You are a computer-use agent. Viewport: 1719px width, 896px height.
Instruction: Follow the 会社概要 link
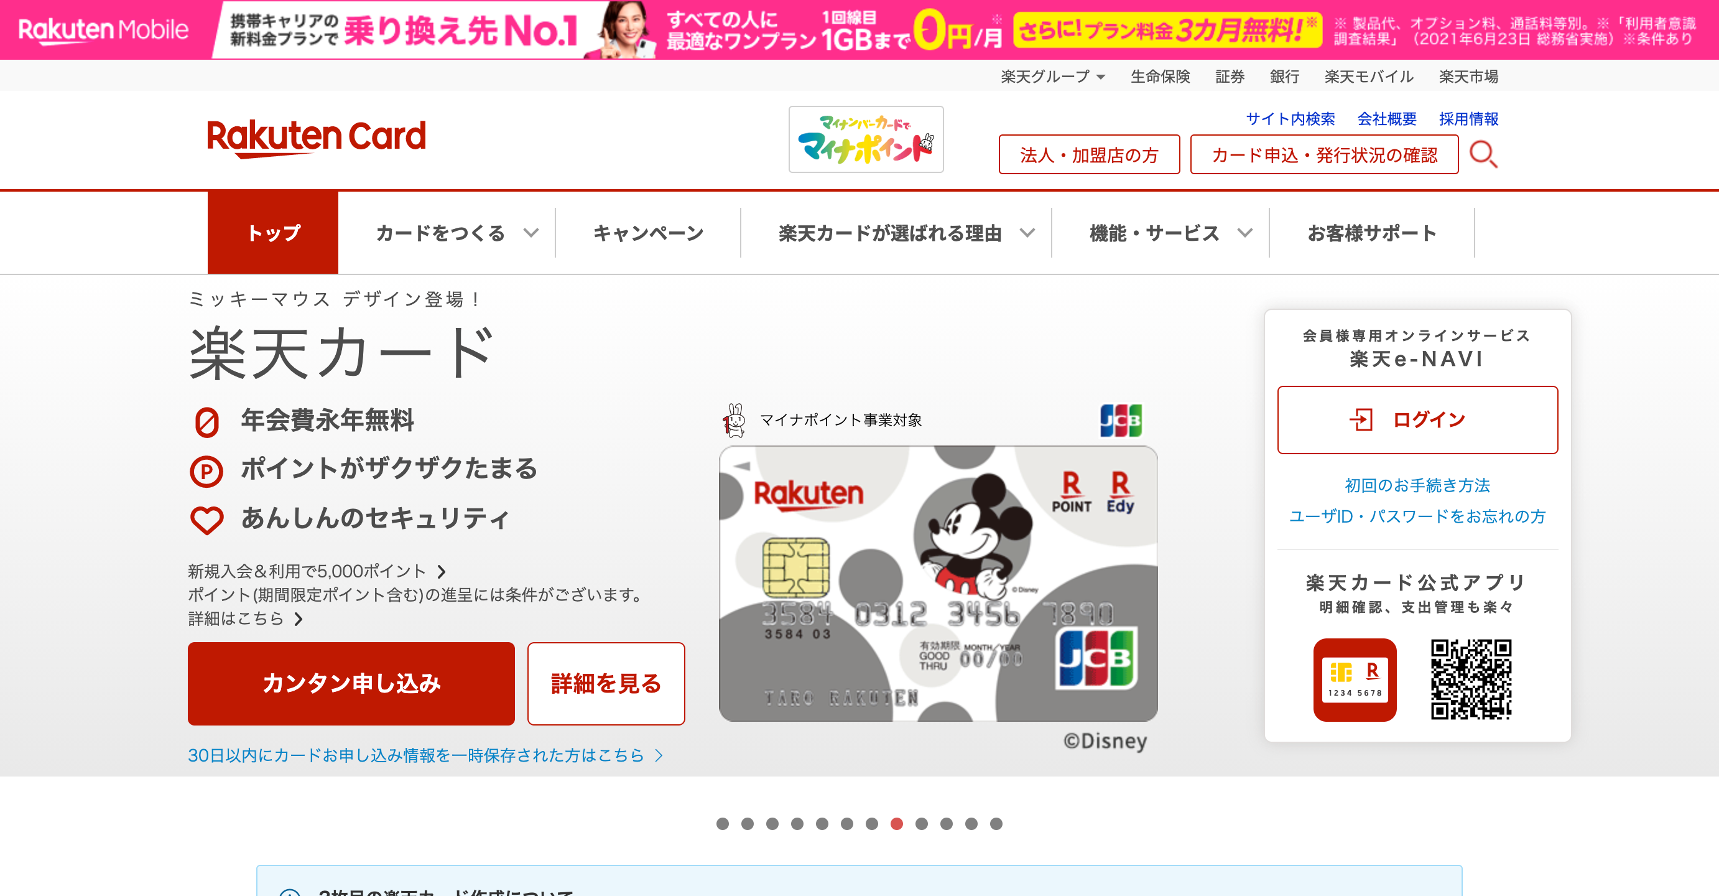1387,119
